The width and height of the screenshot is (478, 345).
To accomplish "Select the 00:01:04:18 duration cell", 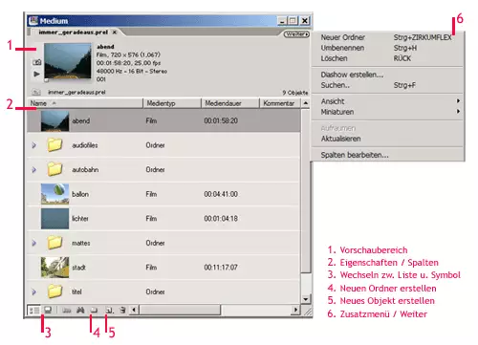I will tap(221, 219).
